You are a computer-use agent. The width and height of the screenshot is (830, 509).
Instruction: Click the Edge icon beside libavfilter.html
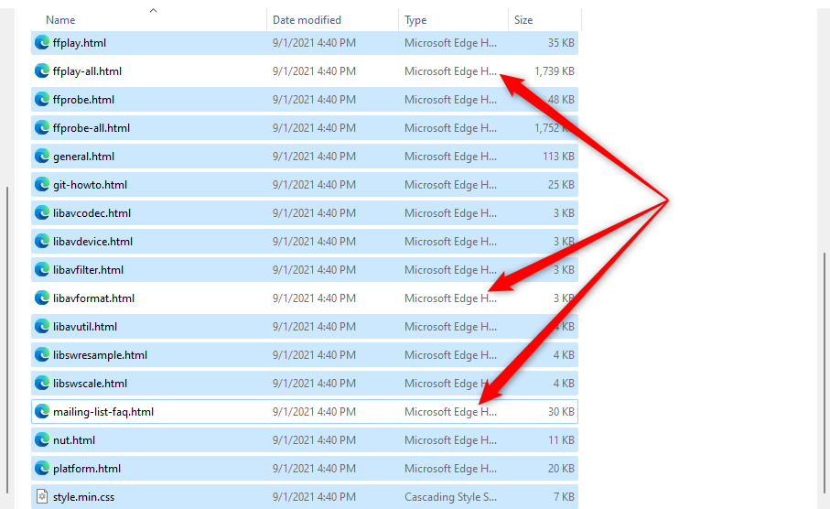point(42,269)
